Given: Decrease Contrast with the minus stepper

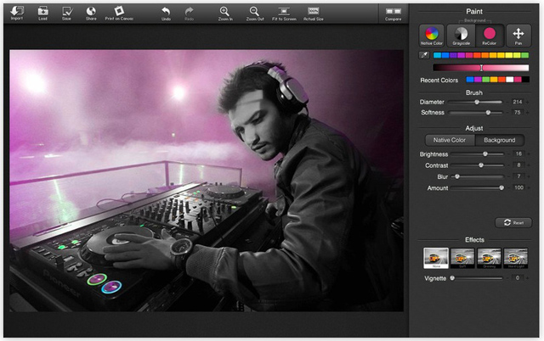Looking at the screenshot, I should pyautogui.click(x=508, y=165).
